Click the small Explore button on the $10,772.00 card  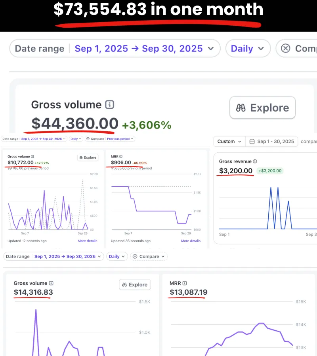click(x=88, y=157)
